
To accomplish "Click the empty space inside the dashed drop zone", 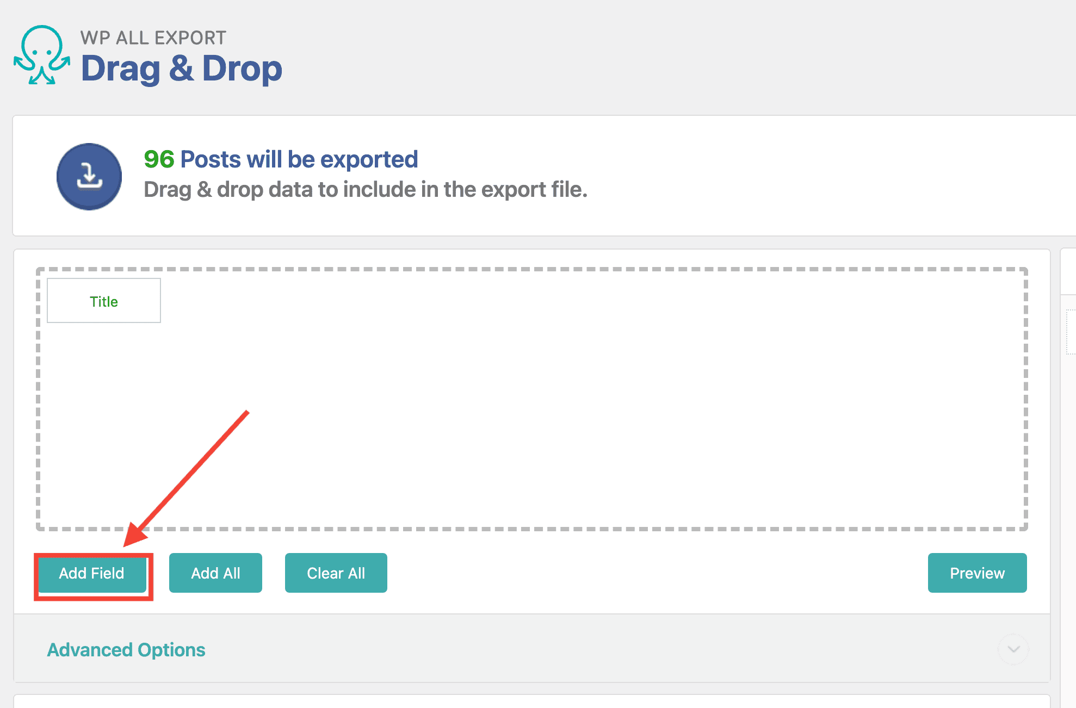I will coord(531,402).
